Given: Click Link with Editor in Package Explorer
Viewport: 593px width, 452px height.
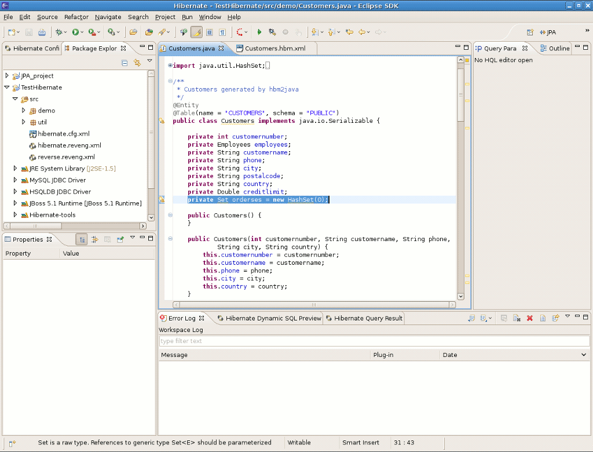Looking at the screenshot, I should 137,63.
